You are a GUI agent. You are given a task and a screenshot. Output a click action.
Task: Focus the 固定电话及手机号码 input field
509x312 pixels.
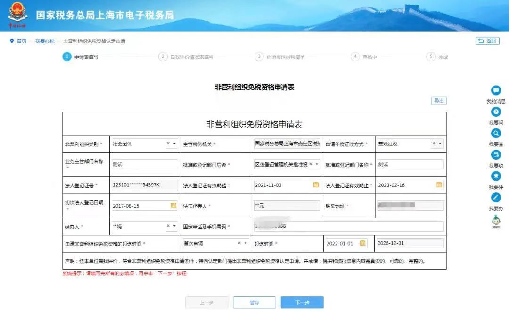349,226
